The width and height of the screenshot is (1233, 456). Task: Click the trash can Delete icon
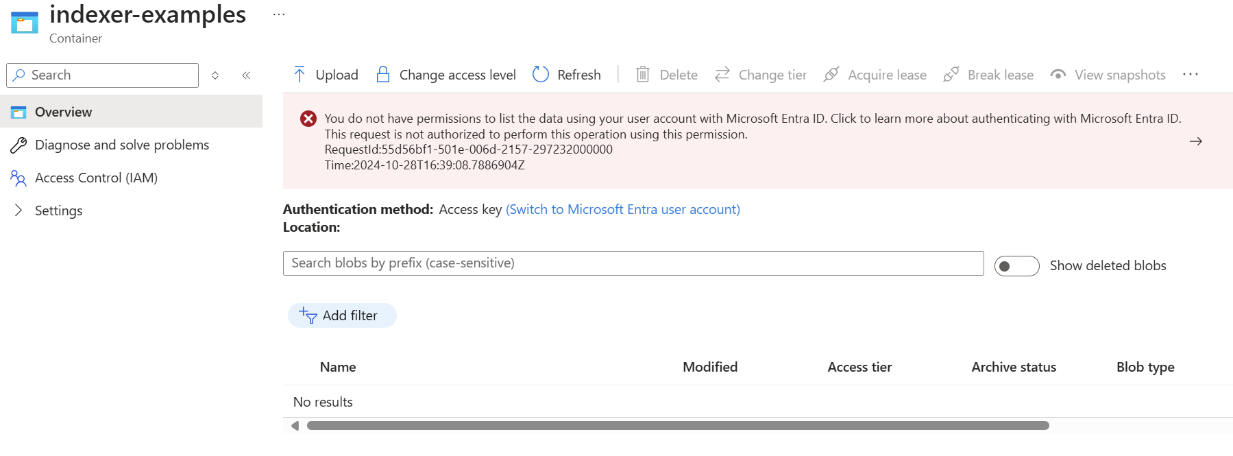point(643,74)
